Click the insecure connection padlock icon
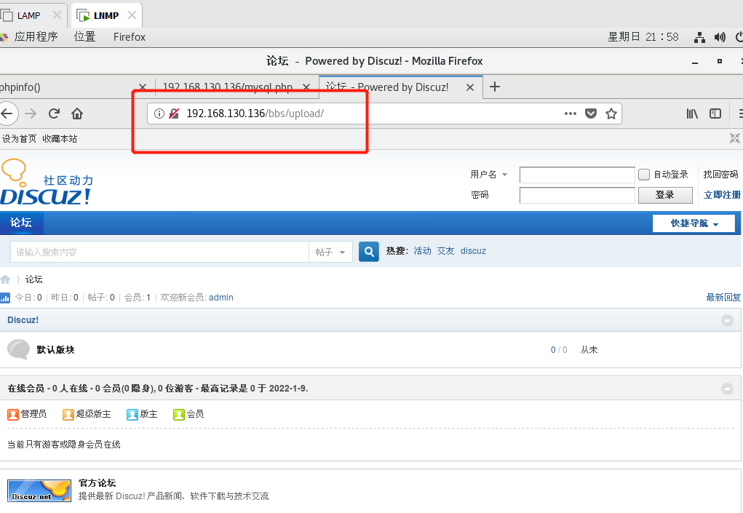 [x=174, y=114]
